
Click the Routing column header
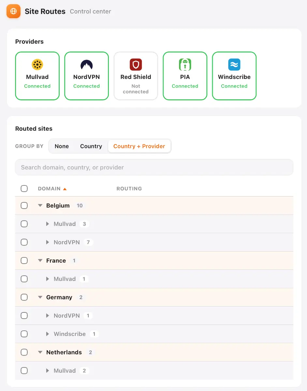pyautogui.click(x=129, y=189)
